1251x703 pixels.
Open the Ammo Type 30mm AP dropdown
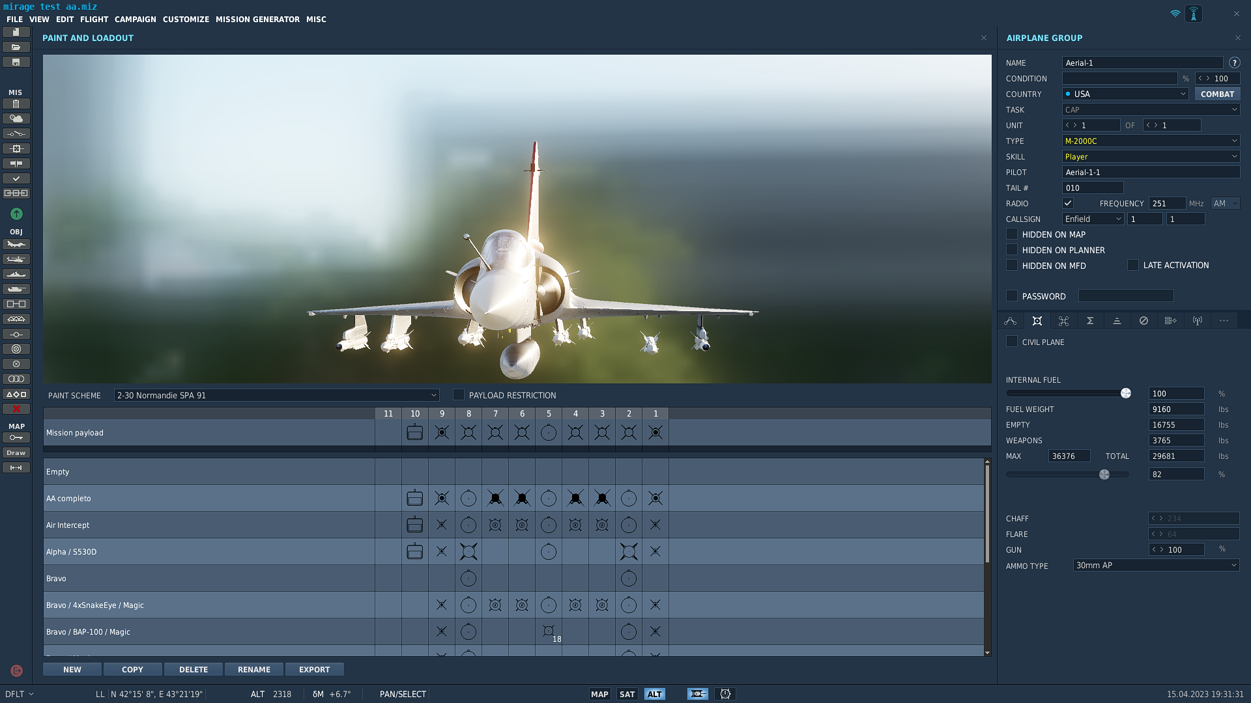1156,565
